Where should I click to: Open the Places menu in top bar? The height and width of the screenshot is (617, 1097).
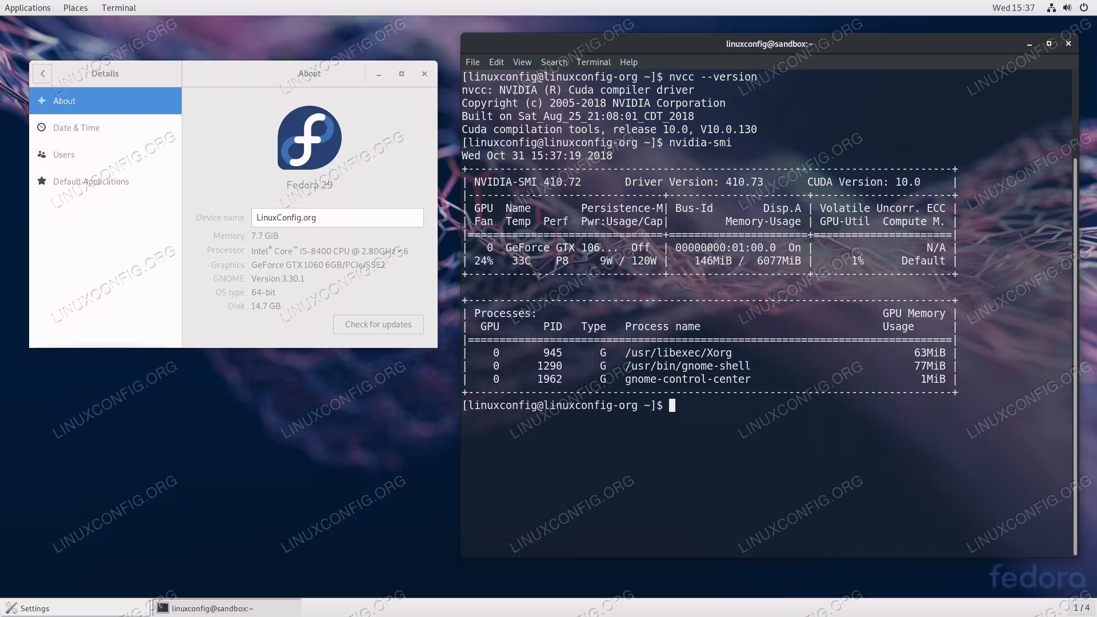coord(75,7)
